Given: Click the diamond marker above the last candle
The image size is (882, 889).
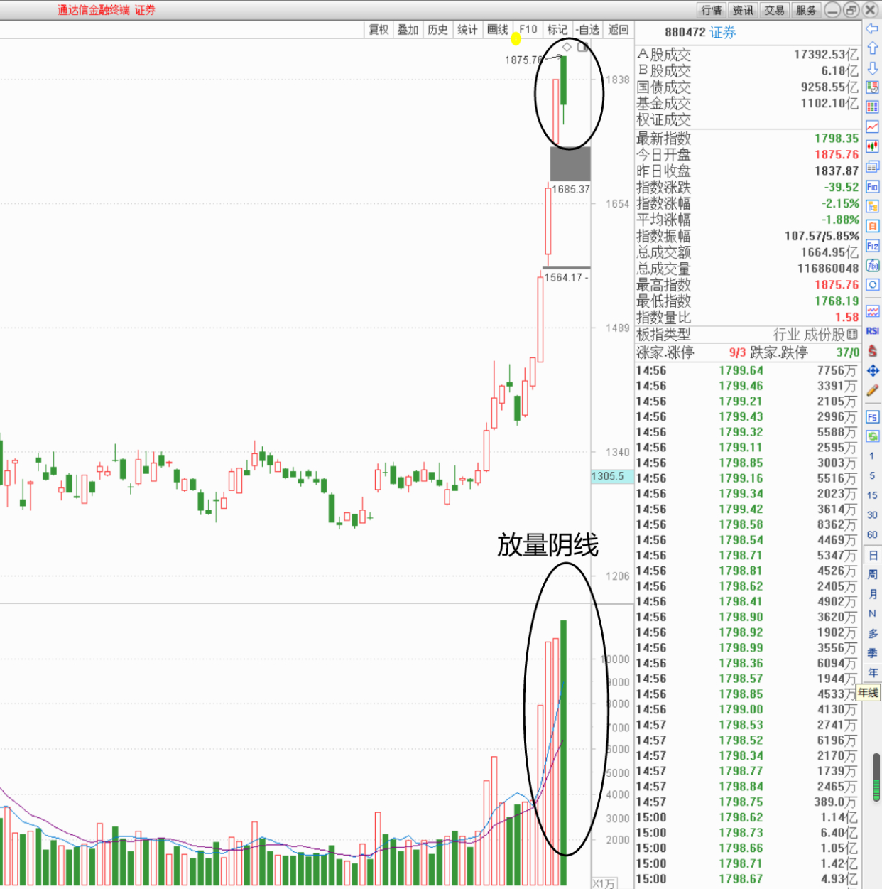Looking at the screenshot, I should tap(567, 47).
